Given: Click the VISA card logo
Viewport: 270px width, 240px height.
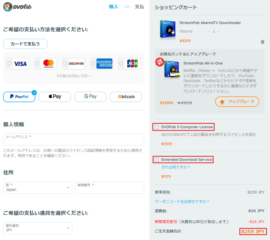Looking at the screenshot, I should point(20,64).
